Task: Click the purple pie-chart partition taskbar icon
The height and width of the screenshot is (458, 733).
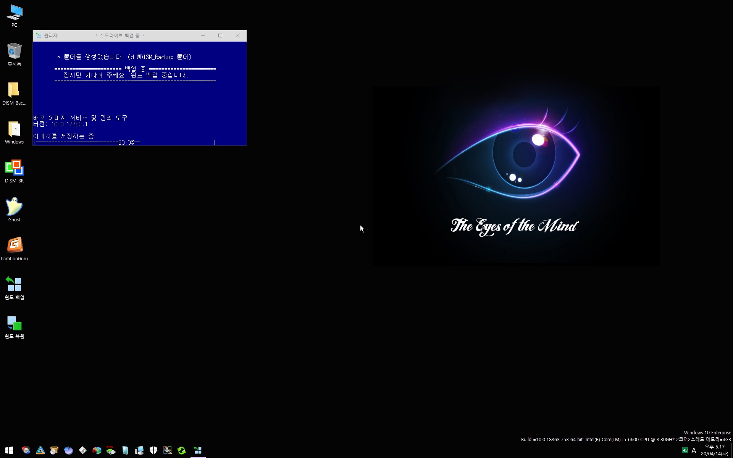Action: pyautogui.click(x=68, y=450)
